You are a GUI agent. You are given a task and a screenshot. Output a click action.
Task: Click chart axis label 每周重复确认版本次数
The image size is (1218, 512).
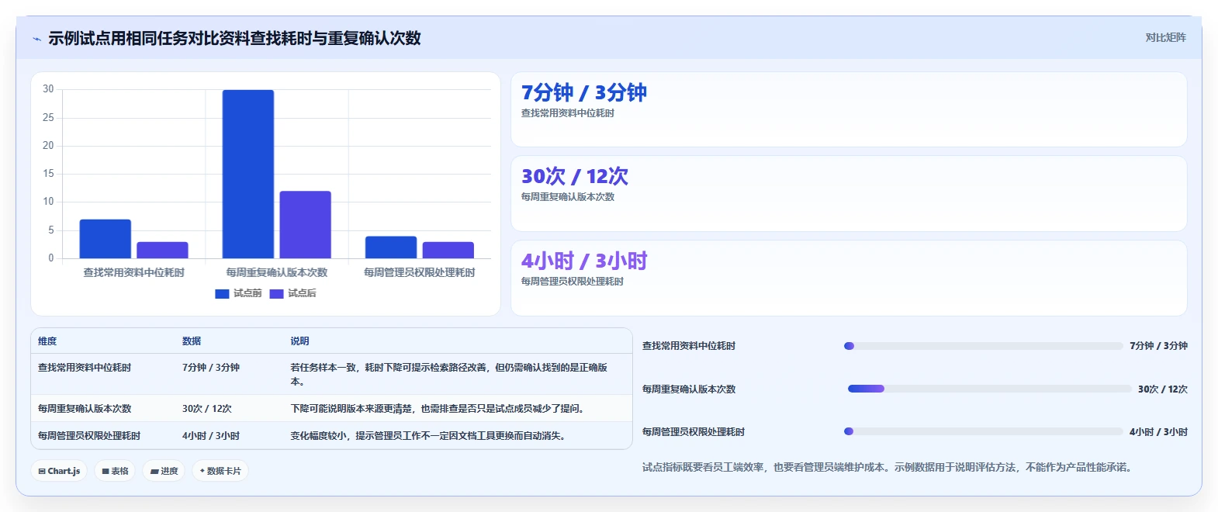point(277,272)
